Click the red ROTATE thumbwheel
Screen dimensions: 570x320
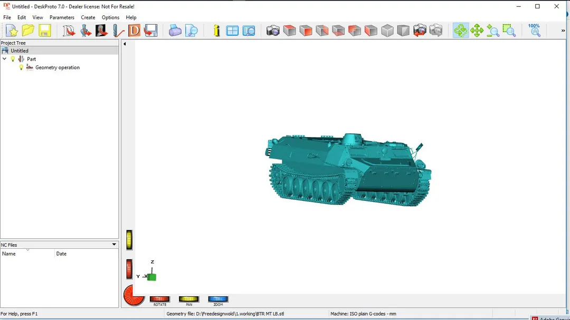(x=159, y=299)
